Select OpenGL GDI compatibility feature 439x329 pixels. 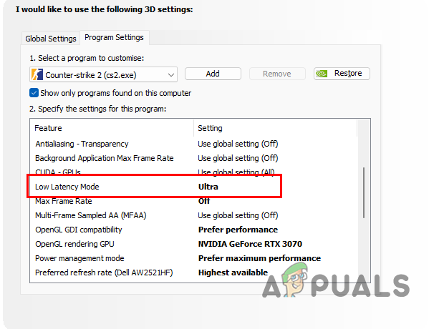tap(79, 230)
